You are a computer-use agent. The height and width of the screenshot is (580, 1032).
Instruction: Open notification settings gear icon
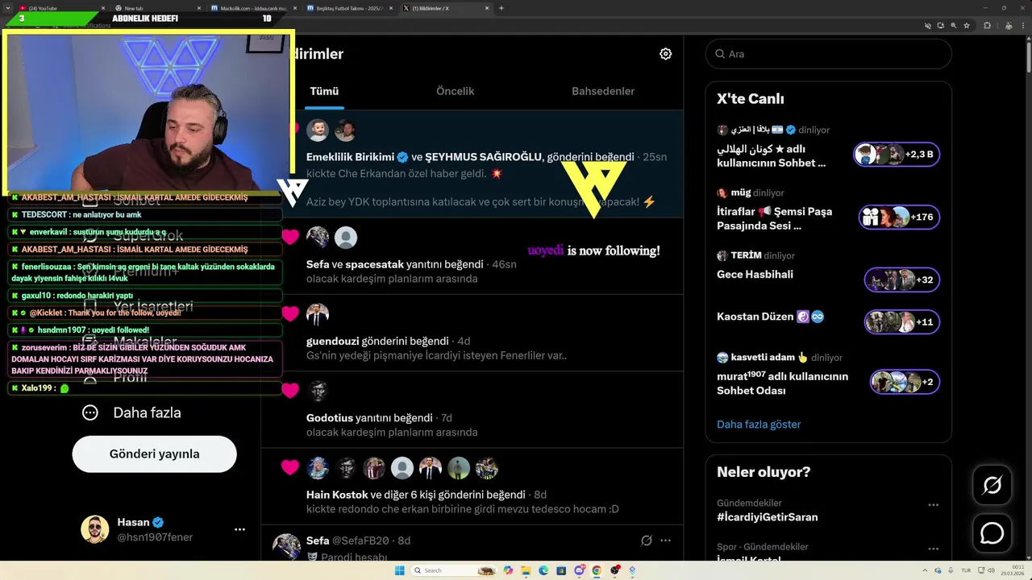[x=665, y=54]
